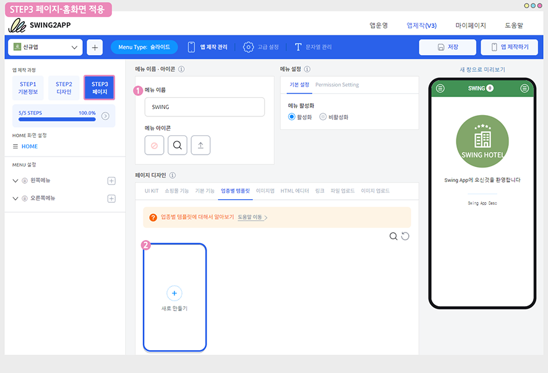This screenshot has height=373, width=548.
Task: Switch to the Permission Setting tab
Action: [337, 85]
